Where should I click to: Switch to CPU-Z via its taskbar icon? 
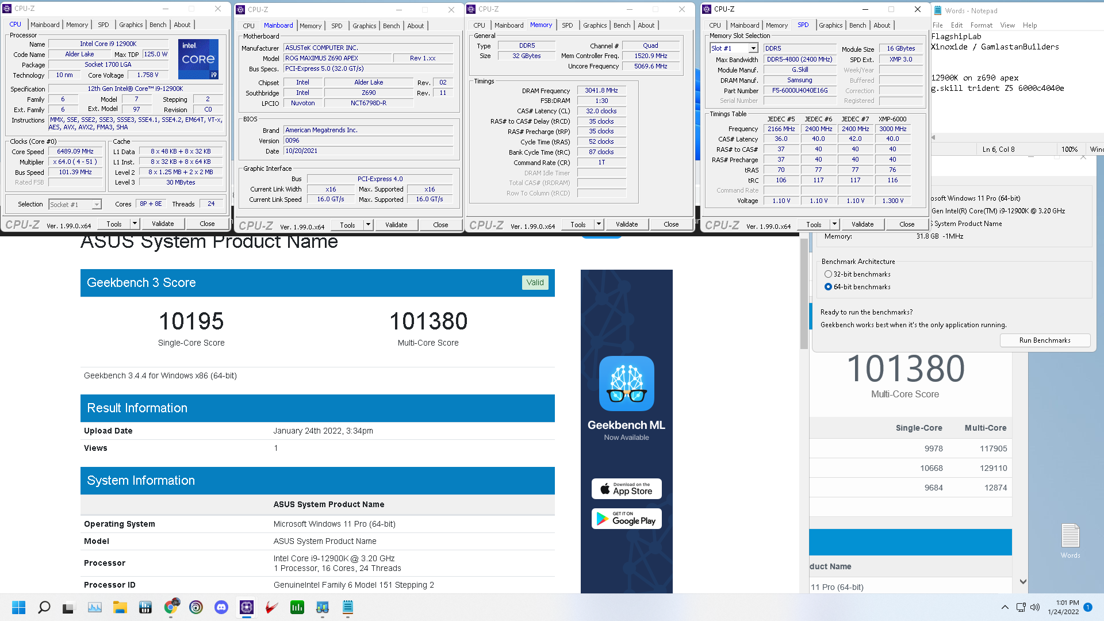247,607
